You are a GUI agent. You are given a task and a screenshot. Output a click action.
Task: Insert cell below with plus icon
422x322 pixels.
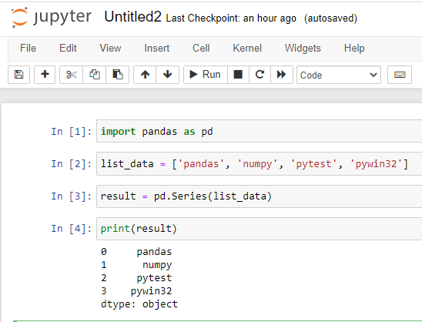tap(45, 75)
